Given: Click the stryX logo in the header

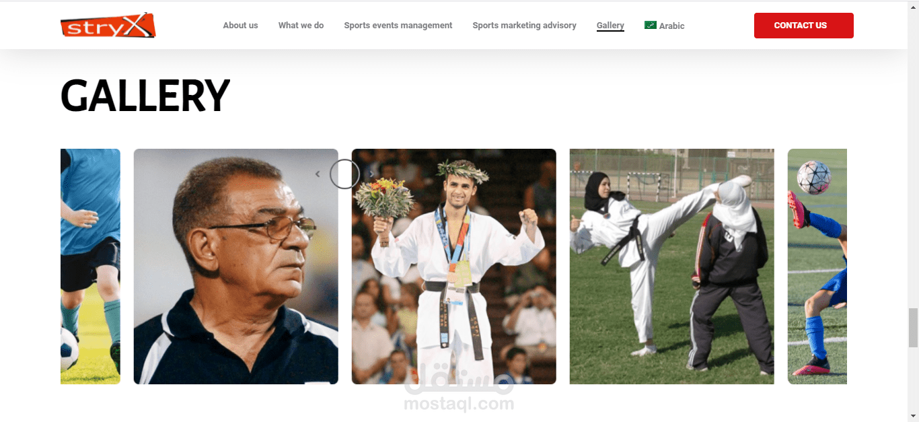Looking at the screenshot, I should (108, 26).
